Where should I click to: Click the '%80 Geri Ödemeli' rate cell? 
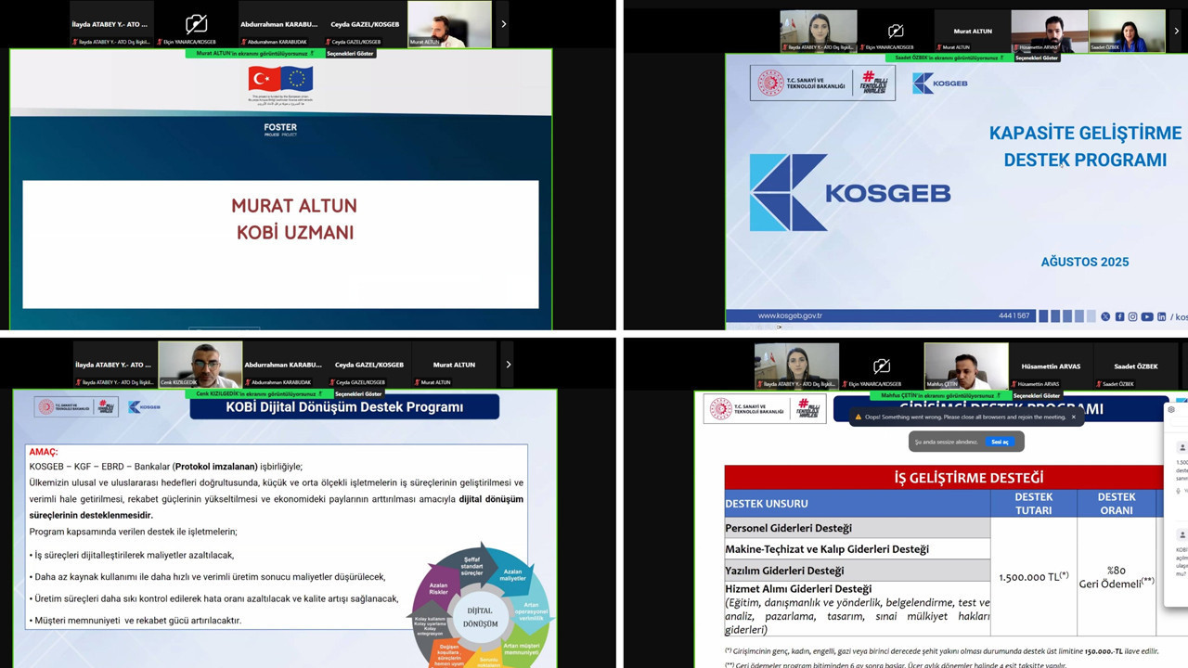pos(1117,577)
